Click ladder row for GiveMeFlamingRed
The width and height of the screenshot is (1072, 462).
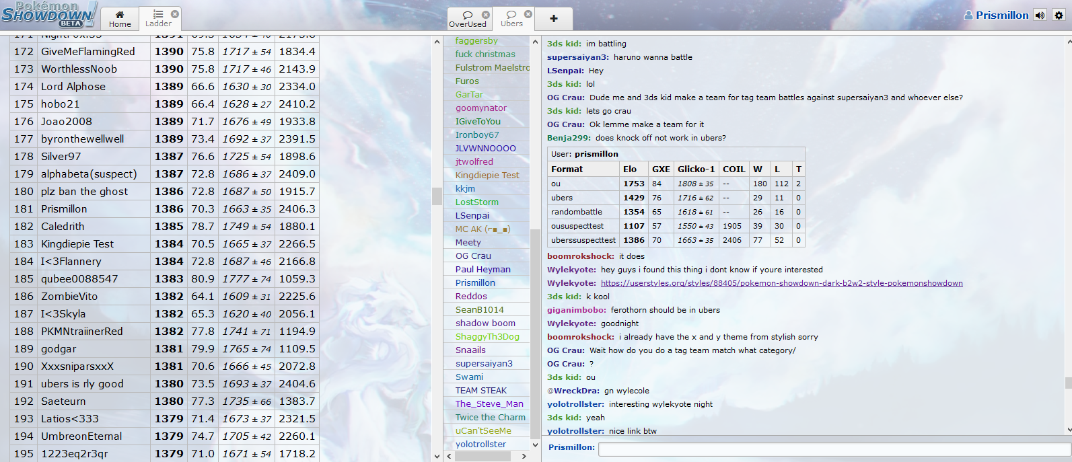pos(165,51)
